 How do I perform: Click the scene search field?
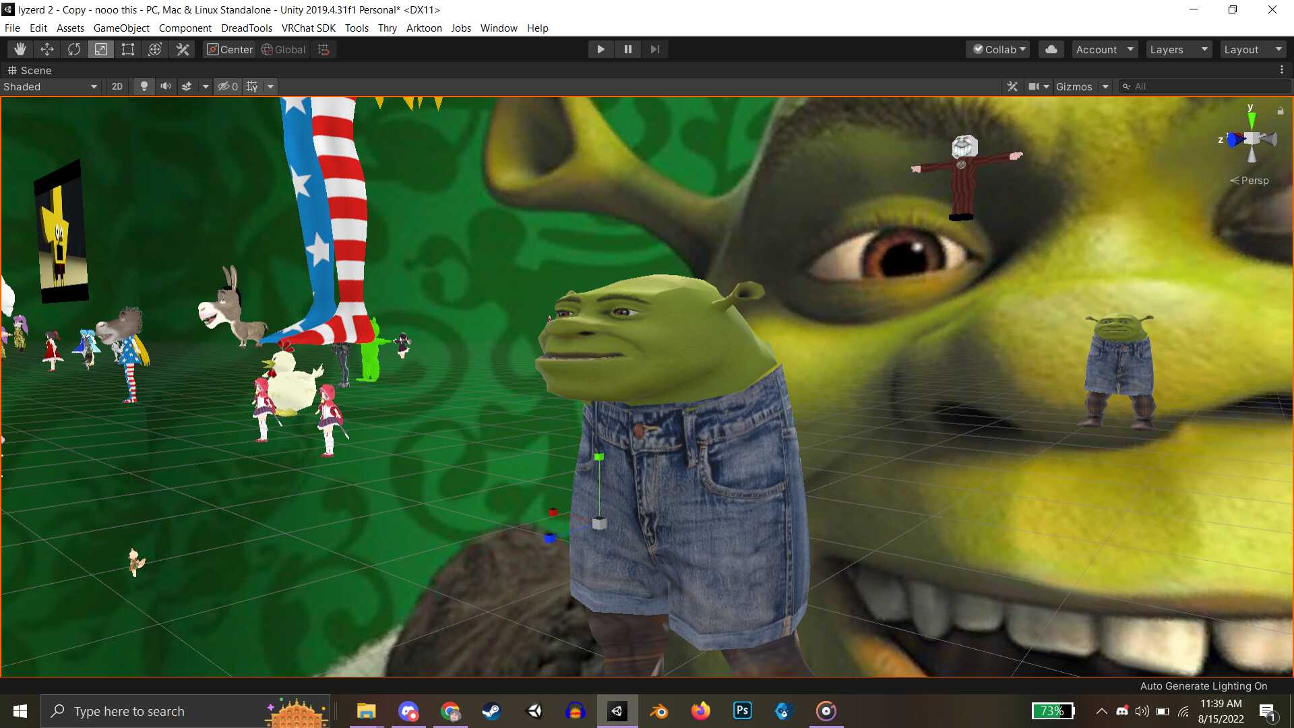coord(1206,86)
